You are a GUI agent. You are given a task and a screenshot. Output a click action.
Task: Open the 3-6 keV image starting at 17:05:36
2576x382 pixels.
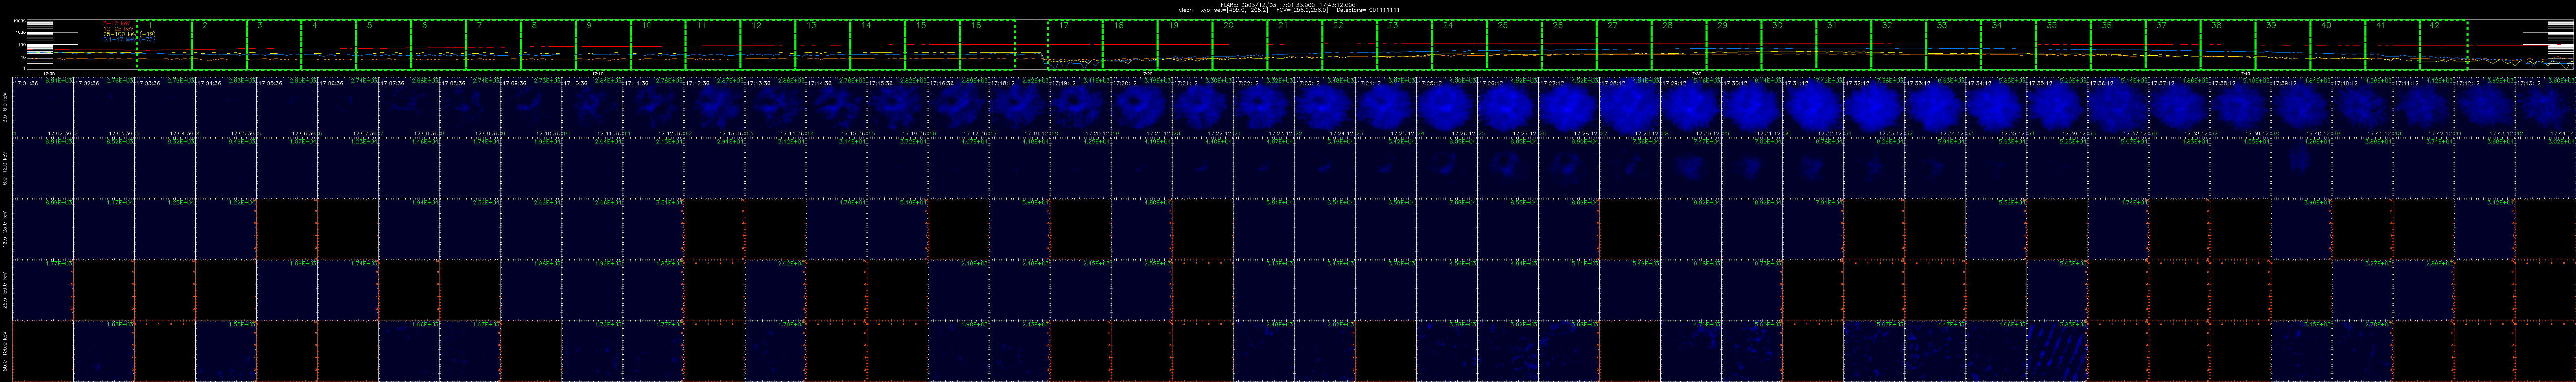click(x=287, y=107)
